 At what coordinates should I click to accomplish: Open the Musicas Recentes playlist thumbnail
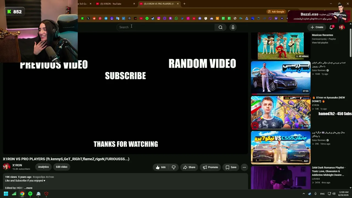click(281, 46)
